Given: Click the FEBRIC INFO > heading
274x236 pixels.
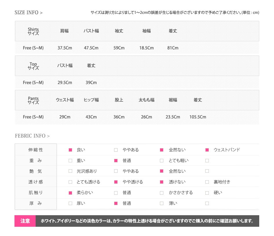Looking at the screenshot, I should click(32, 136).
